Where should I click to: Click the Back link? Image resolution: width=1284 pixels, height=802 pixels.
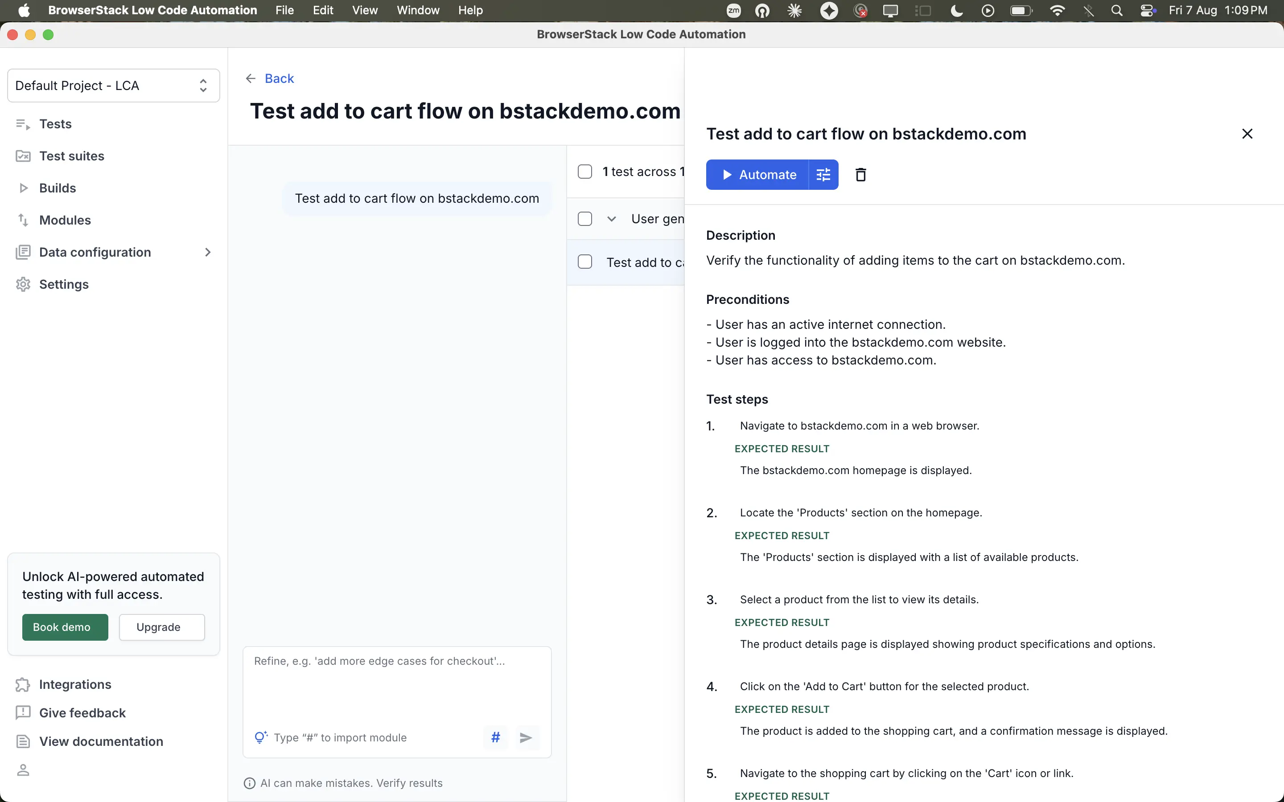coord(279,78)
